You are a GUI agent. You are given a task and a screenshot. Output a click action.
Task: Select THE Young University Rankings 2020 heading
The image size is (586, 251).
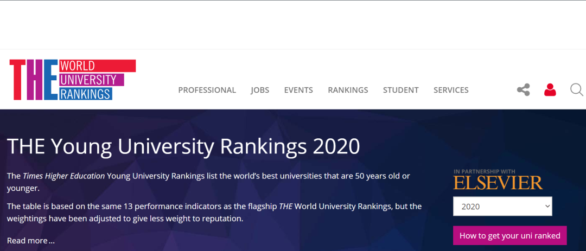[183, 146]
